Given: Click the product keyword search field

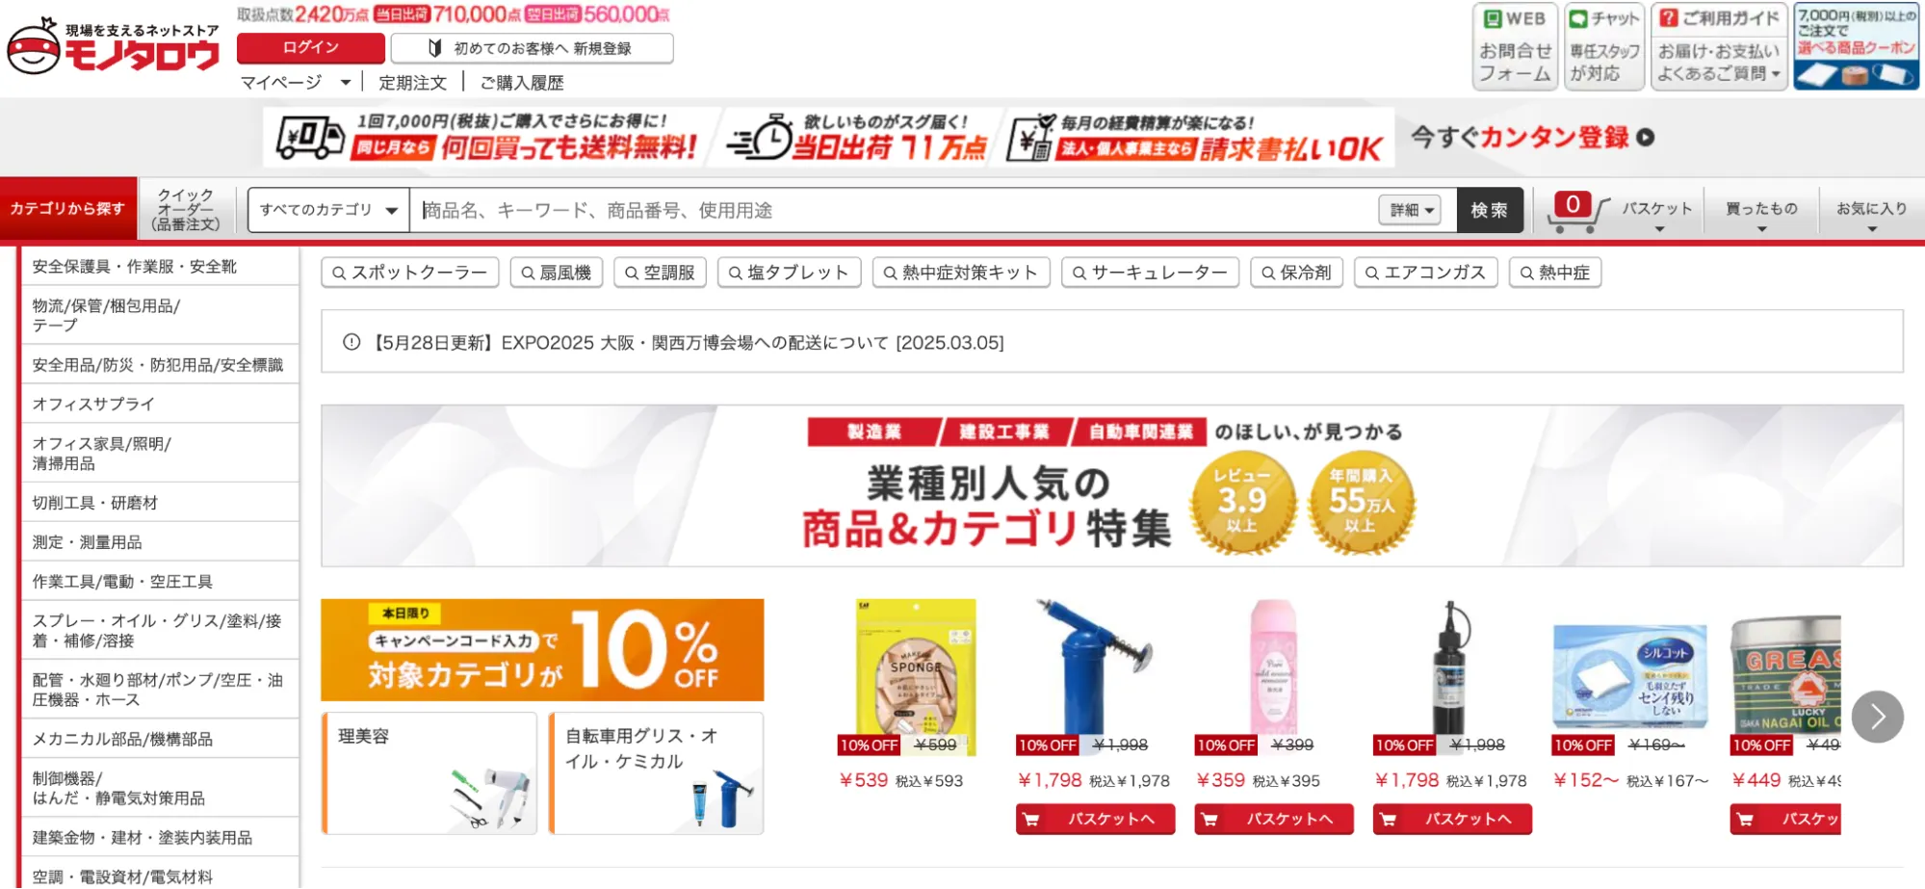Looking at the screenshot, I should click(x=896, y=210).
